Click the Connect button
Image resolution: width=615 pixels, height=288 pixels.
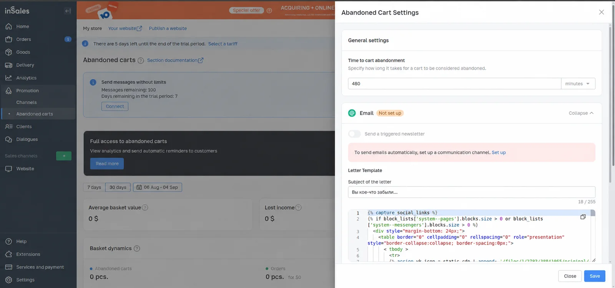115,107
